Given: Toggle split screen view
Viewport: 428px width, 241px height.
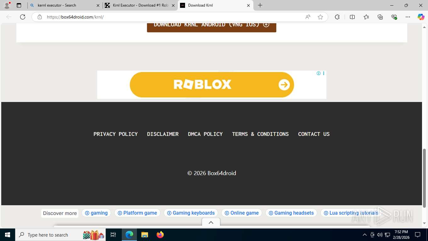Looking at the screenshot, I should coord(352,17).
